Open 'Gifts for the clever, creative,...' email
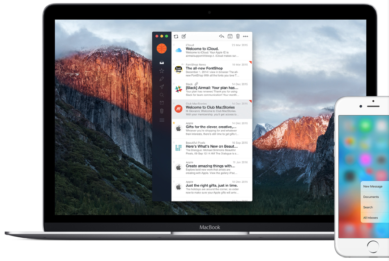Viewport: 389px width, 261px height. click(x=212, y=129)
